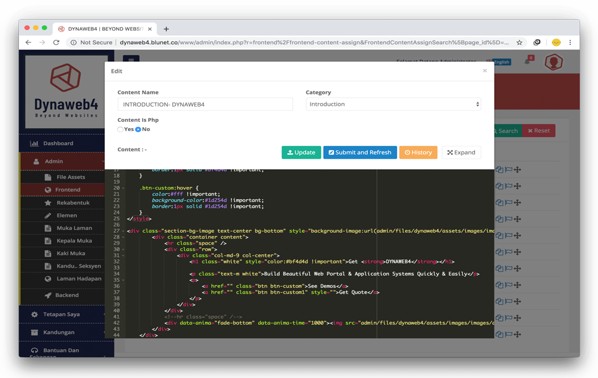This screenshot has height=378, width=598.
Task: Go back using browser back arrow
Action: tap(28, 42)
